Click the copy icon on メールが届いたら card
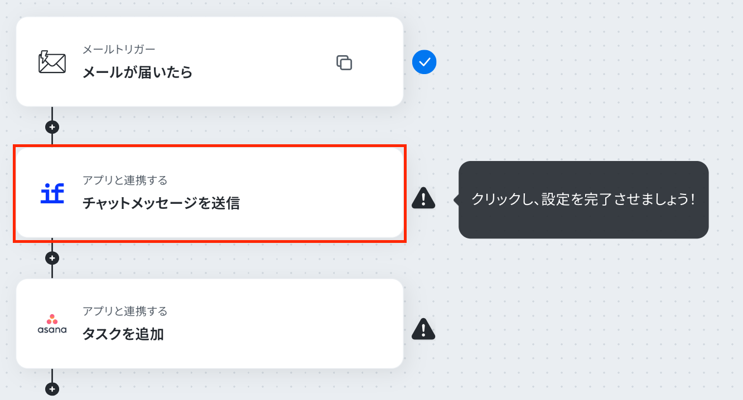 (344, 62)
